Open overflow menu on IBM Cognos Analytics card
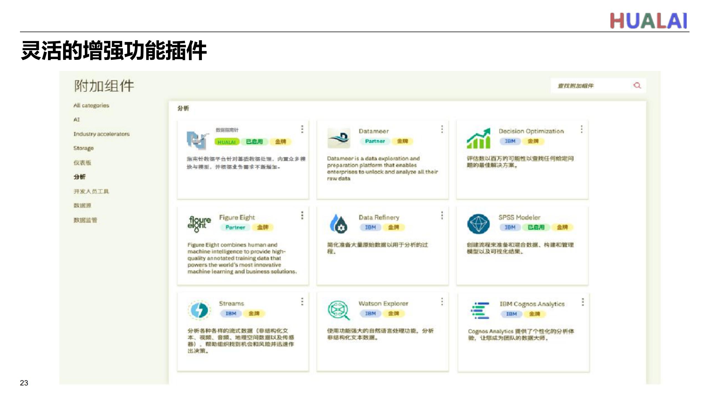The height and width of the screenshot is (399, 710). tap(583, 302)
